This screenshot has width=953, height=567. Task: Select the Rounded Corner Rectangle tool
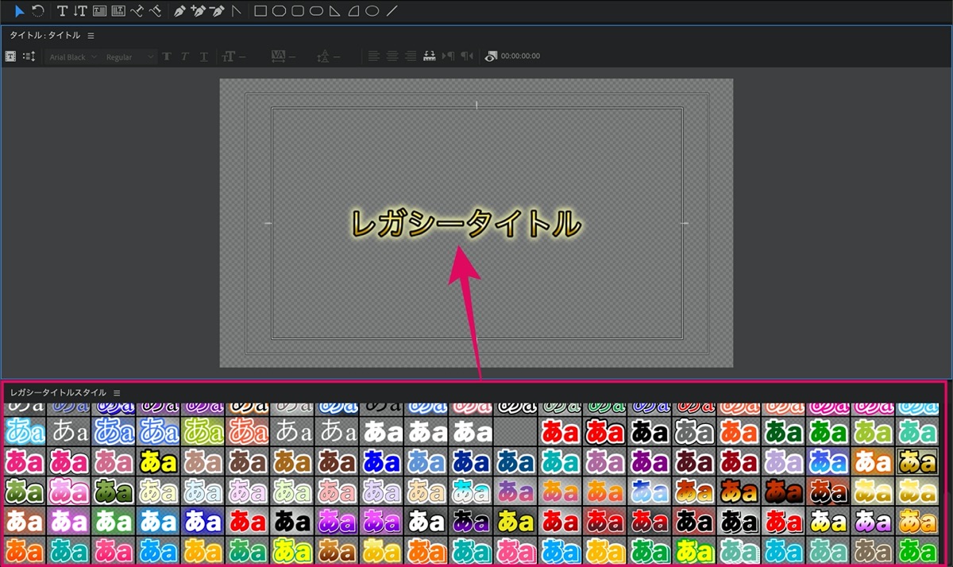[x=298, y=11]
